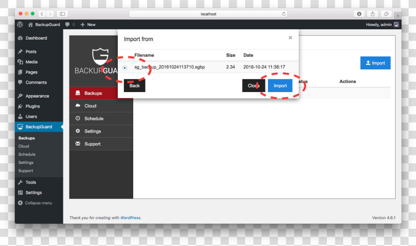Open the WordPress logo menu
Screen dimensions: 416x246
coord(20,24)
